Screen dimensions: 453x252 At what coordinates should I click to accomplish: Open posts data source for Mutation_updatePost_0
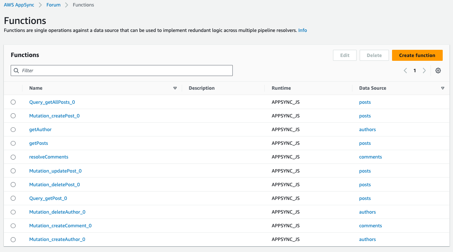tap(365, 171)
